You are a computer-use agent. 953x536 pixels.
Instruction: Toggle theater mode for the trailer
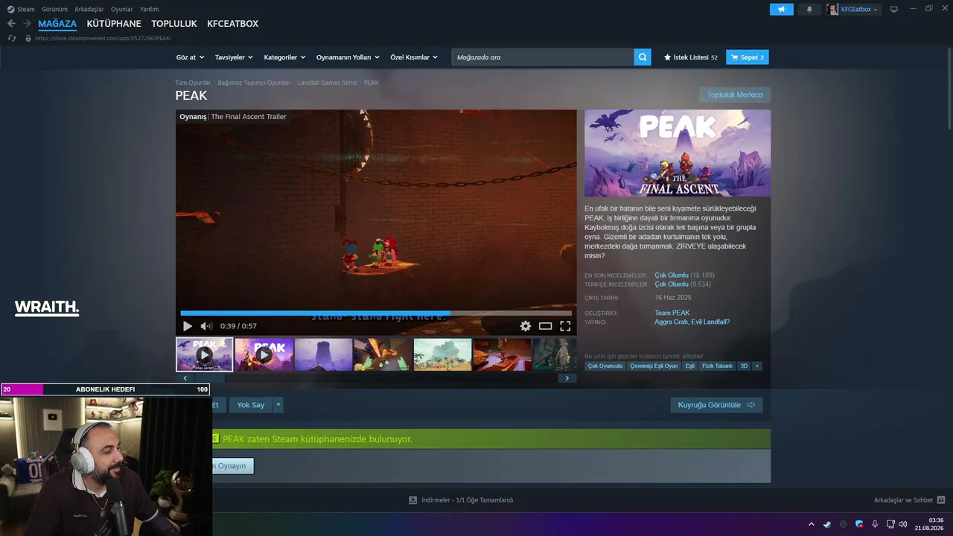pos(546,326)
